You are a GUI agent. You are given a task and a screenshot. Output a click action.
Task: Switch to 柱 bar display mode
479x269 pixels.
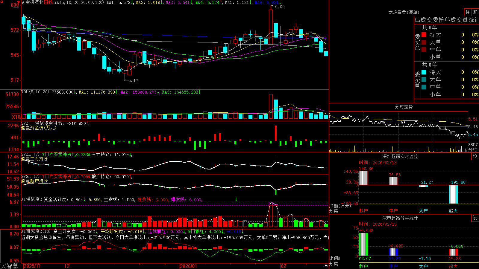[468, 12]
